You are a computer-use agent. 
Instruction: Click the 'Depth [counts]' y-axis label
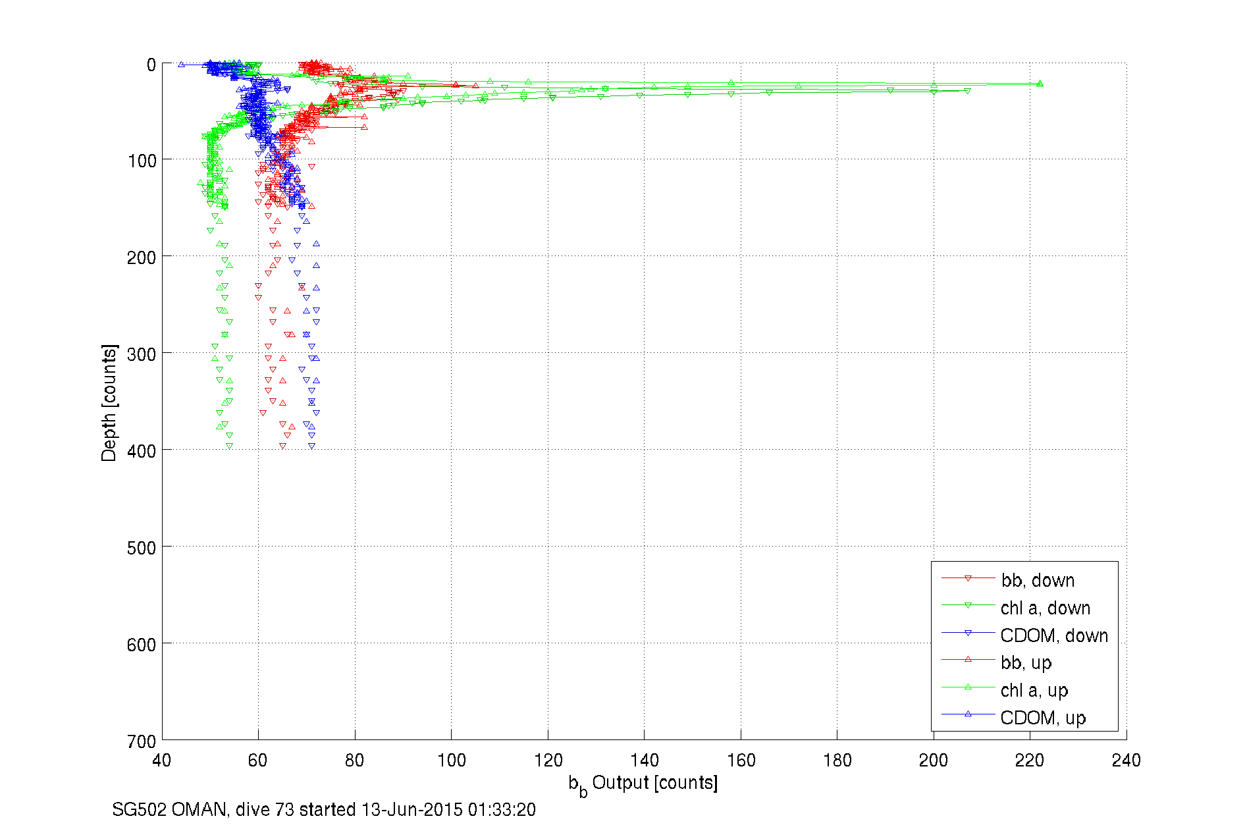tap(109, 402)
